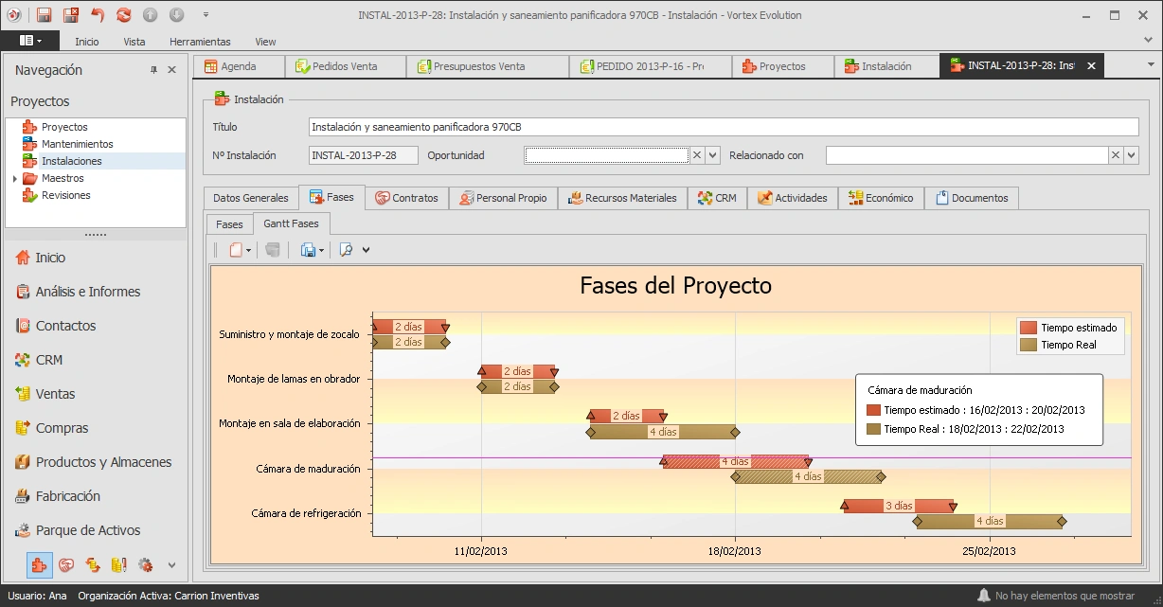Viewport: 1163px width, 607px height.
Task: Clear the Oportunidad field with X
Action: tap(697, 155)
